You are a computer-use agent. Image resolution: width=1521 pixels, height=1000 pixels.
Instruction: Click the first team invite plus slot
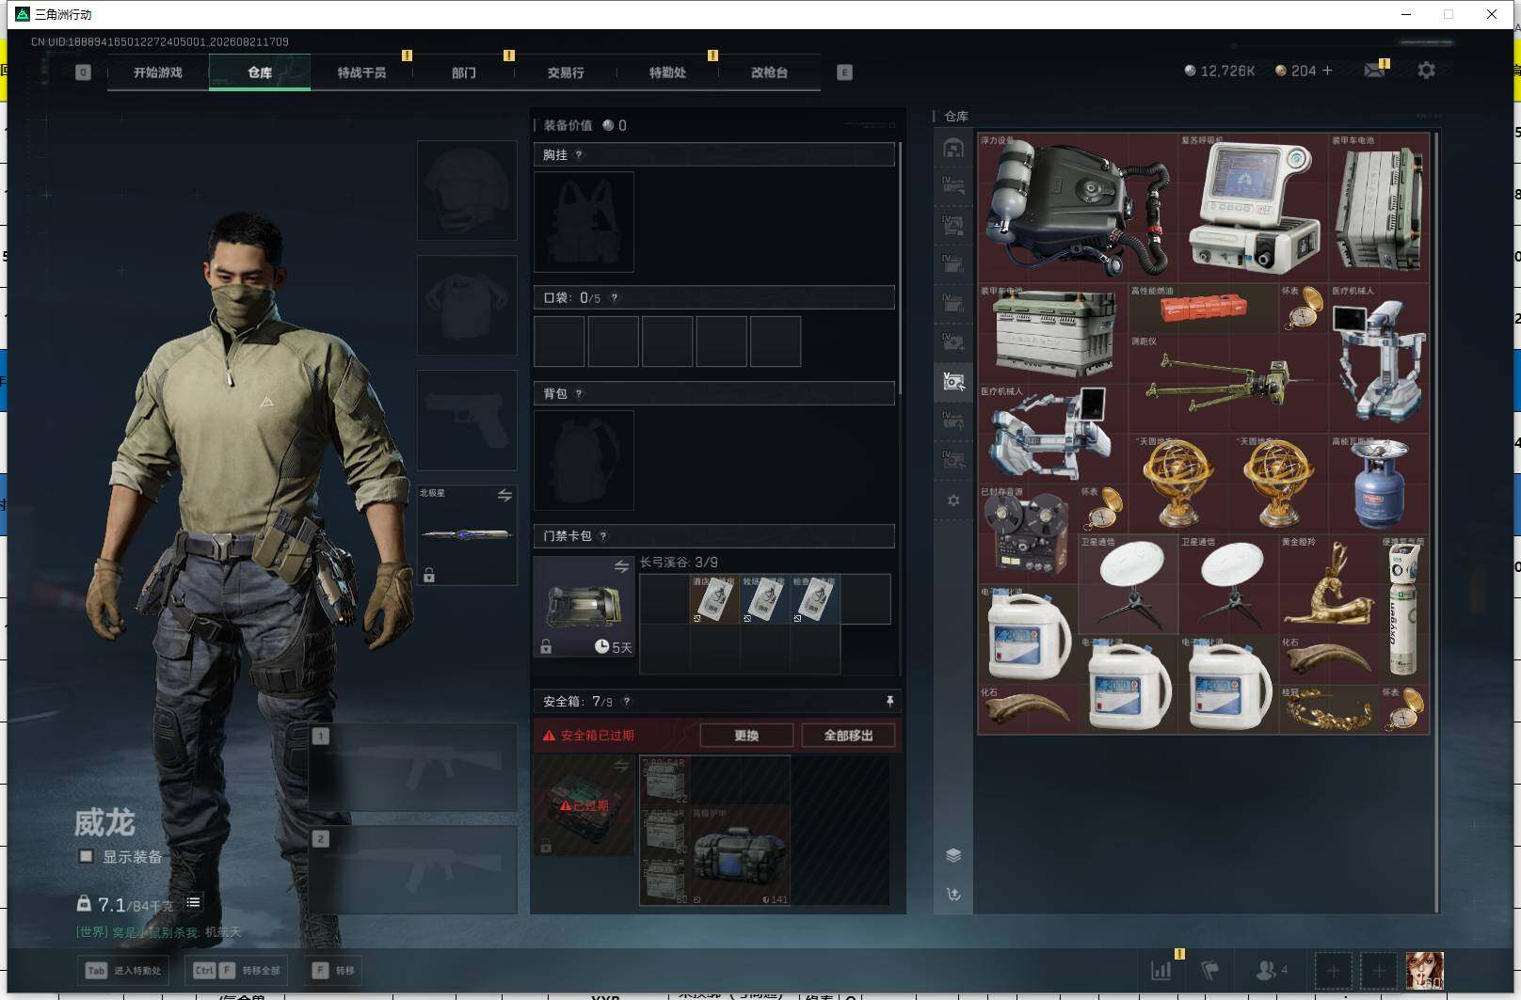(x=1333, y=970)
